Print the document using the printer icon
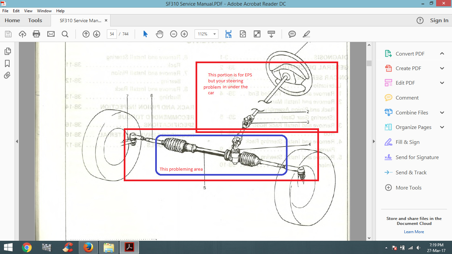 [x=36, y=34]
